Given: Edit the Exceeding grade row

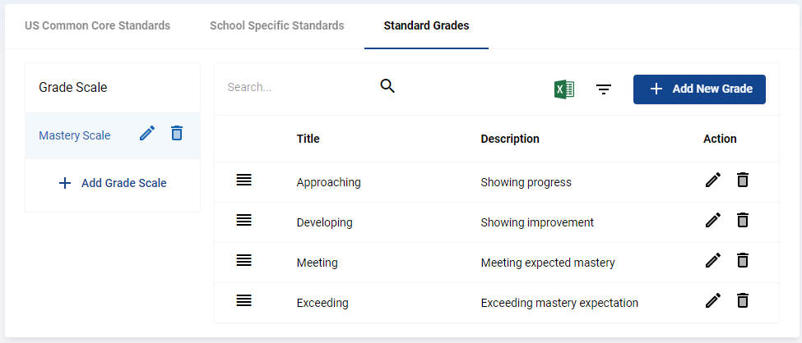Looking at the screenshot, I should tap(713, 300).
